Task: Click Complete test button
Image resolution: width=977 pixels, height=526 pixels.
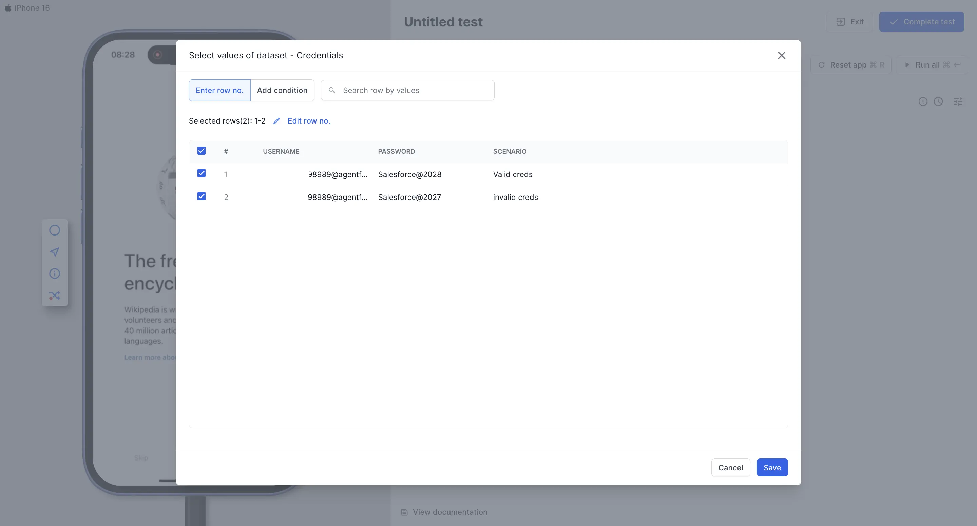Action: pyautogui.click(x=922, y=22)
